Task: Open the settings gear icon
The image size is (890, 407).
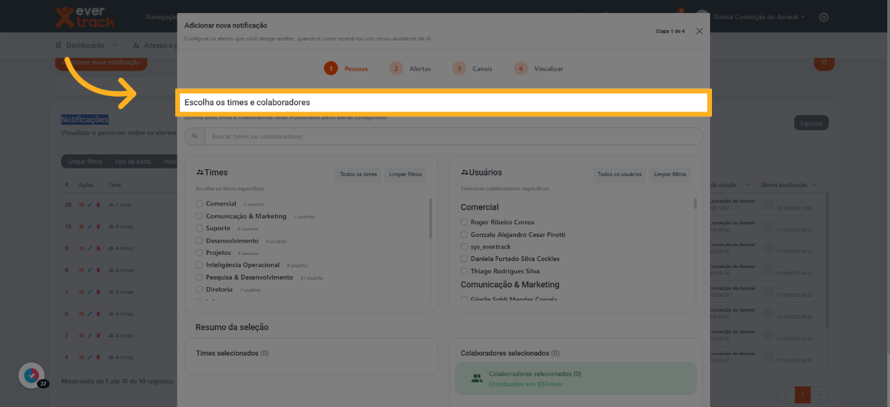Action: click(824, 17)
